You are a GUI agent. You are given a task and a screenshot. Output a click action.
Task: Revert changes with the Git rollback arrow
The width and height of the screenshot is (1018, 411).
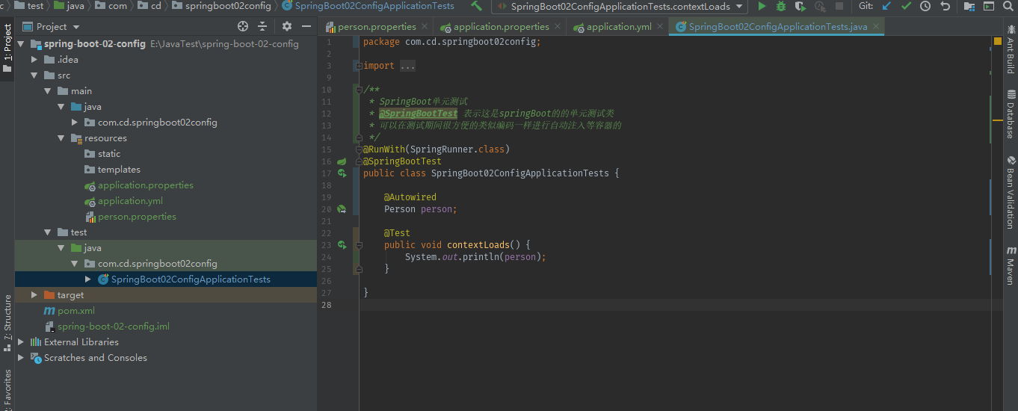tap(945, 6)
